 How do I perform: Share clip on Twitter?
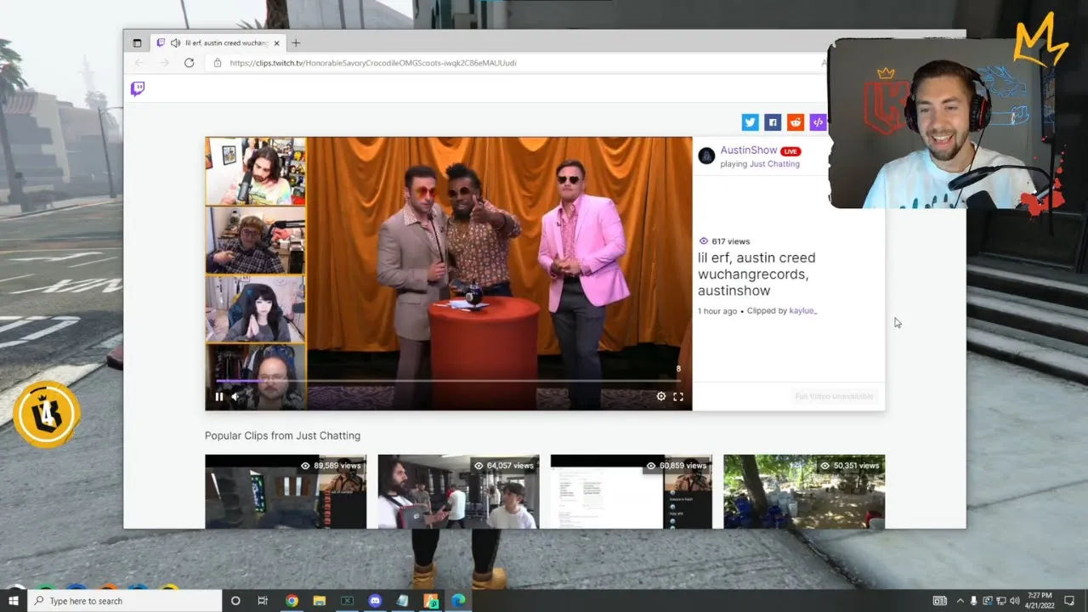click(x=750, y=122)
